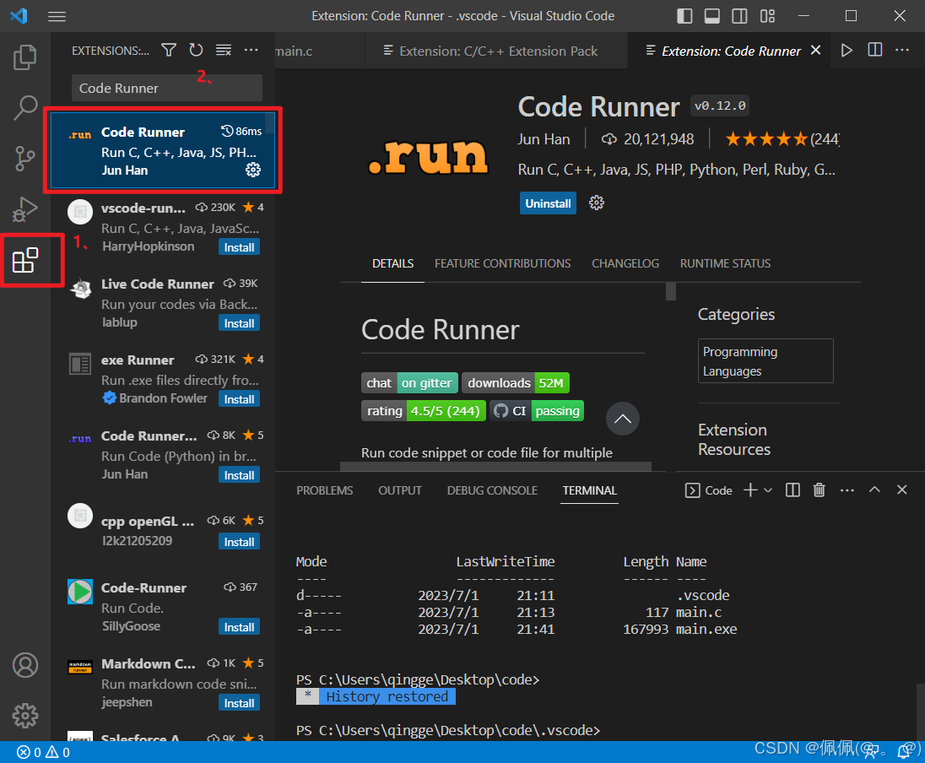Screen dimensions: 925x763
Task: Show errors and warnings in status bar
Action: point(44,752)
